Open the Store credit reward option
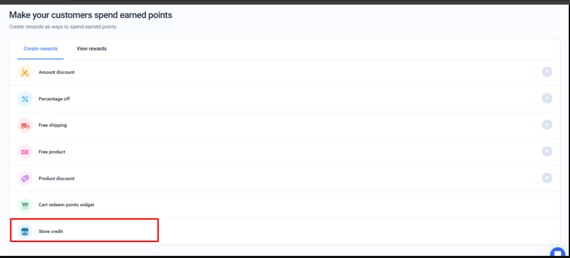Image resolution: width=570 pixels, height=258 pixels. pyautogui.click(x=51, y=231)
